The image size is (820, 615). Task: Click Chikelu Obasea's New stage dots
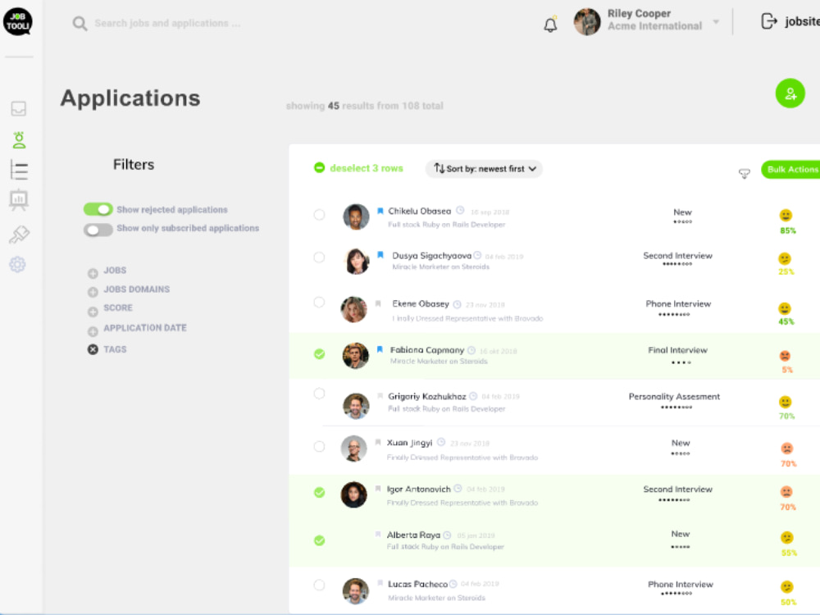tap(682, 221)
